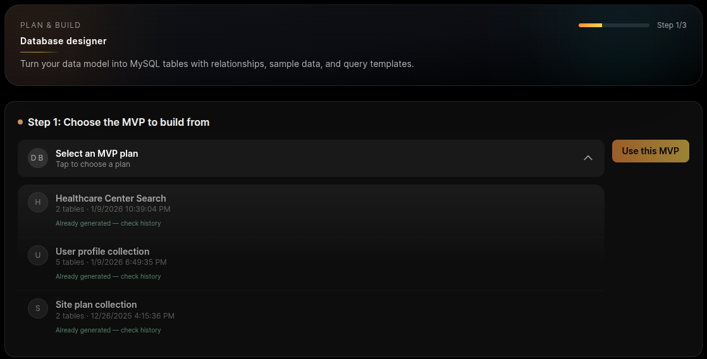Collapse the MVP plan list with the chevron

pos(588,158)
